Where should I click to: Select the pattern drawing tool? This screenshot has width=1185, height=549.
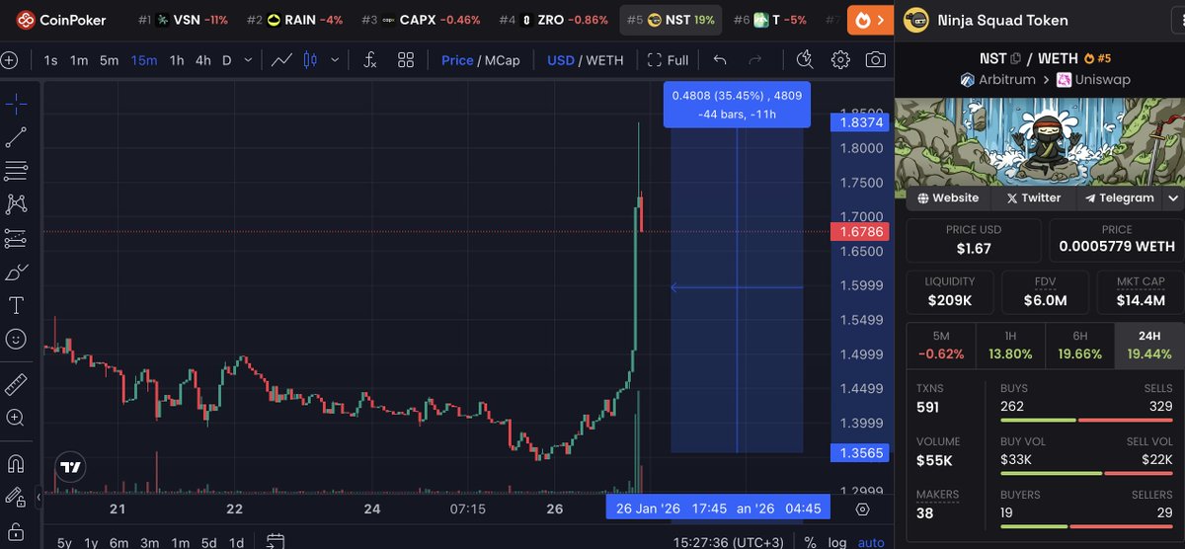click(x=16, y=204)
